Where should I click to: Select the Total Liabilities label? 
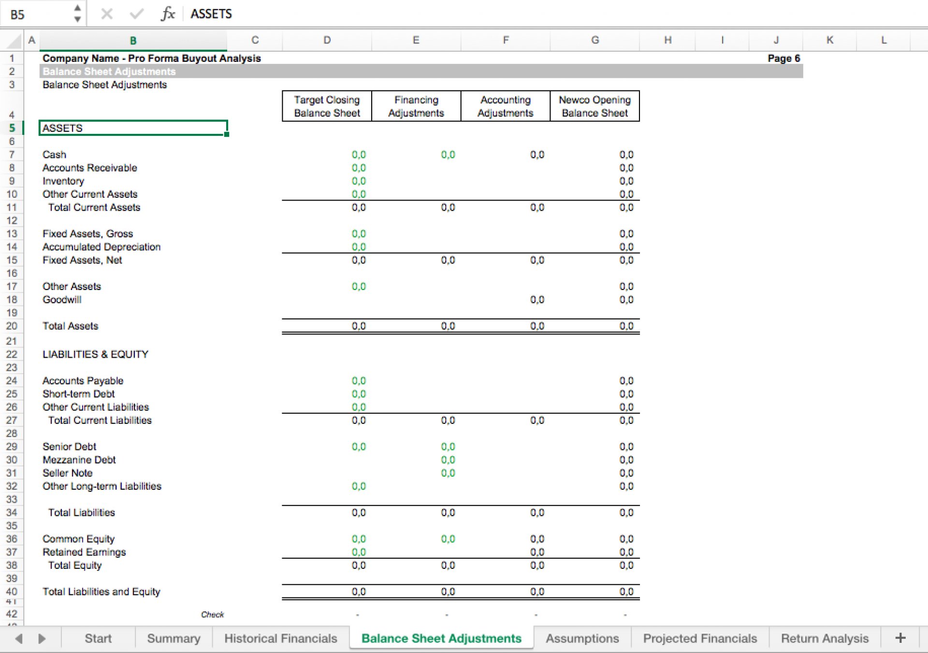click(82, 513)
